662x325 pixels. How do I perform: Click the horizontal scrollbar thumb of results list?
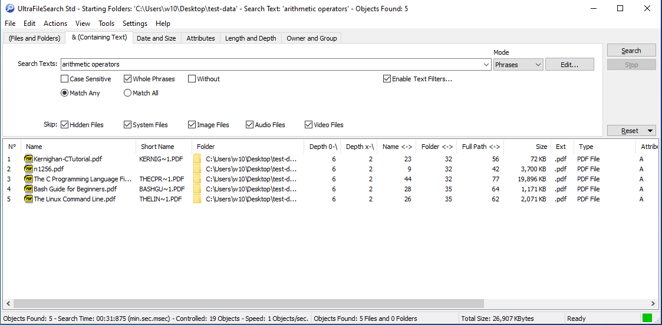[x=248, y=303]
